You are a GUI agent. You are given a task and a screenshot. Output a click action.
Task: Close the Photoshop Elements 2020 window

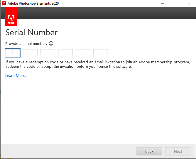pos(189,4)
